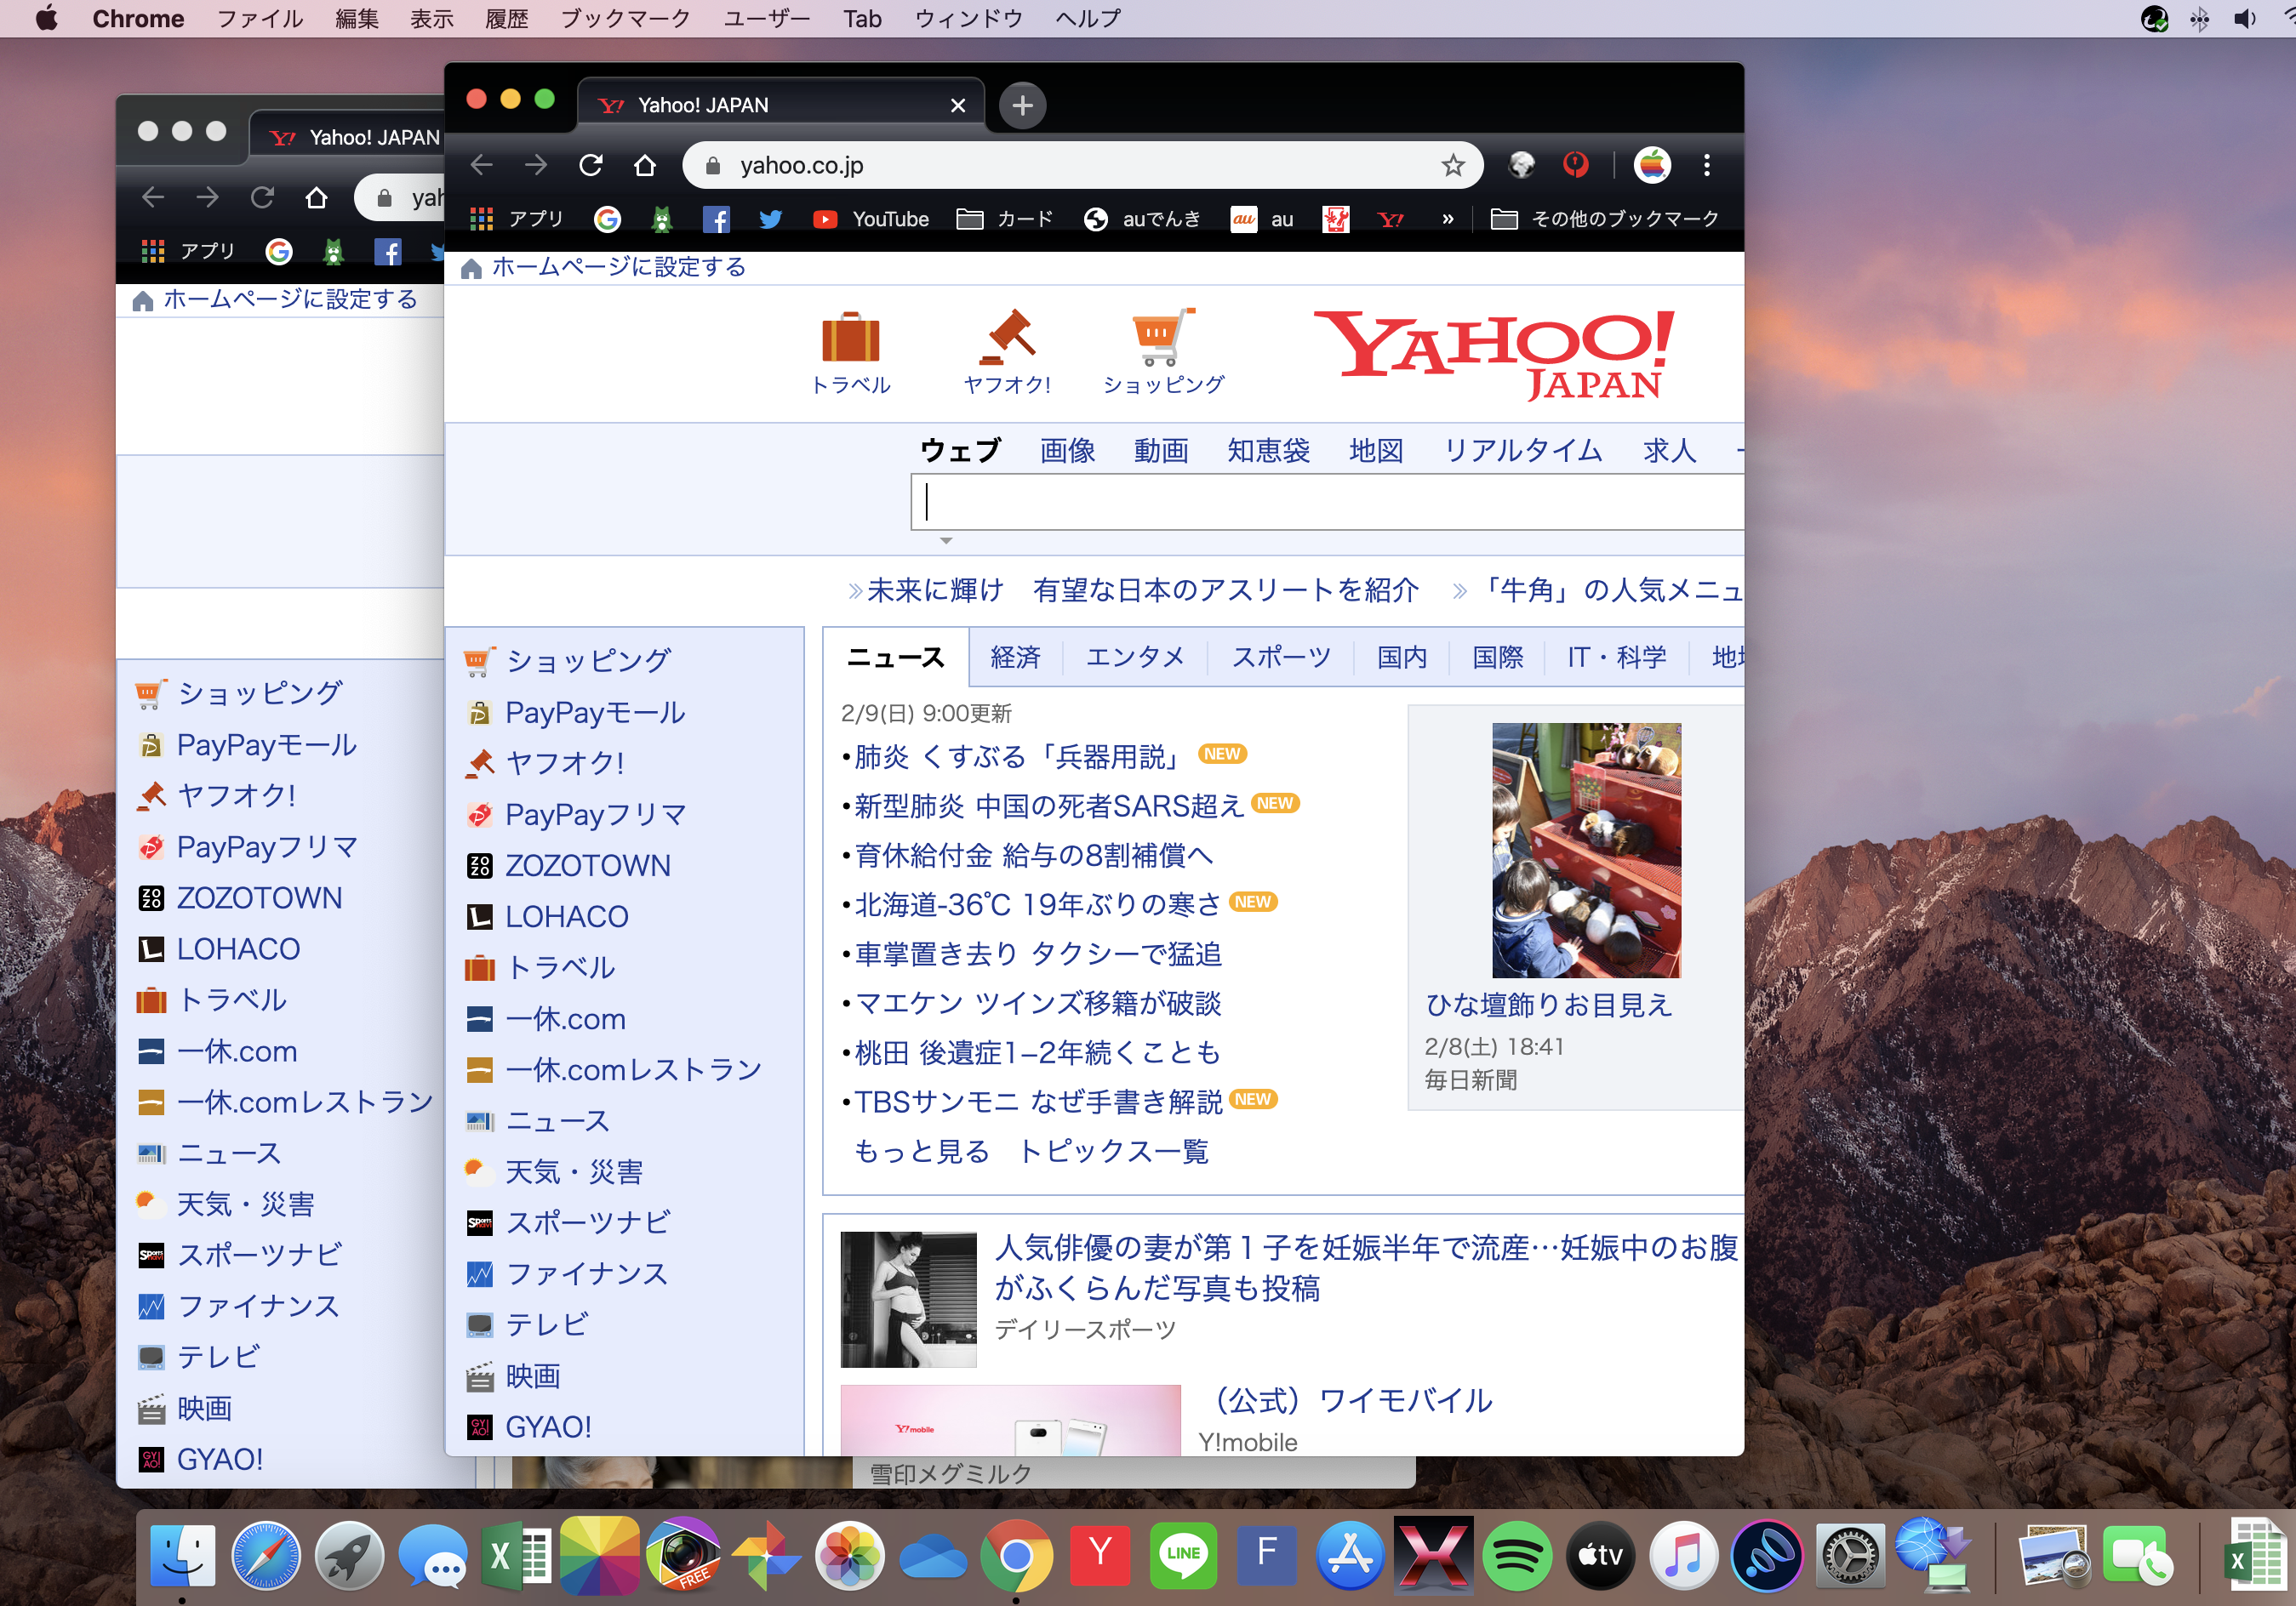Open the Twitter bookmark in the bookmarks bar
2296x1606 pixels.
(770, 219)
